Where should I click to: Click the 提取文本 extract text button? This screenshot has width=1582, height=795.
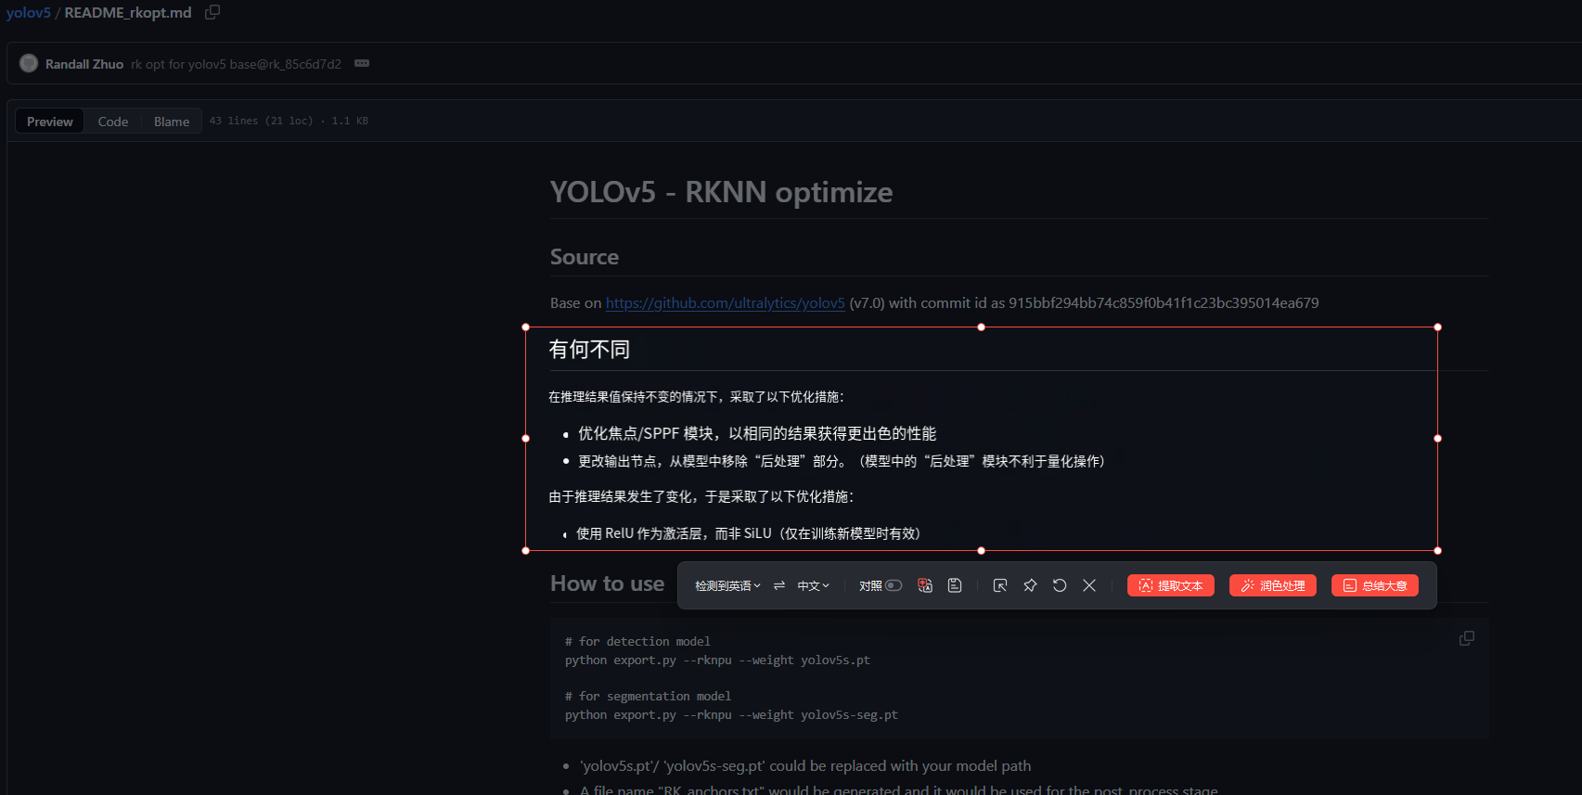point(1171,585)
